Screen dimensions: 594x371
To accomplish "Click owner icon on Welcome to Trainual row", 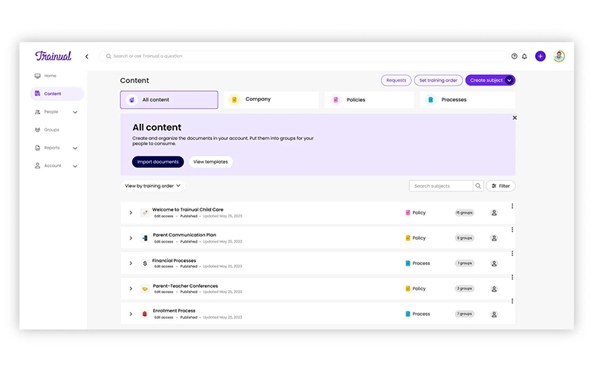I will point(494,213).
